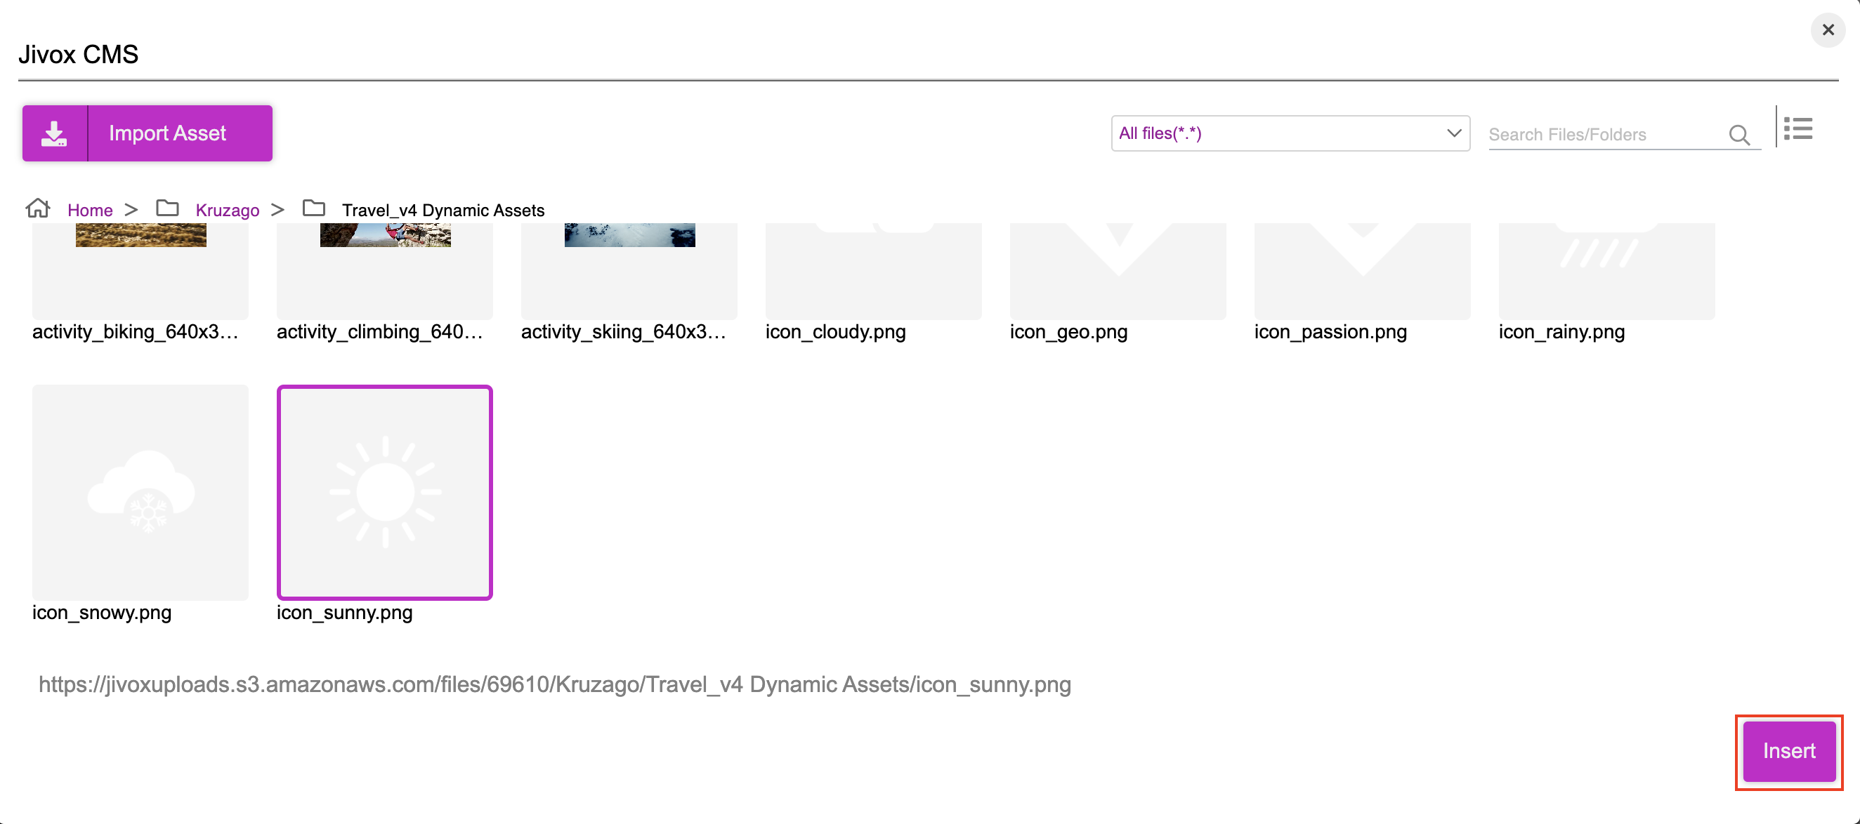Image resolution: width=1860 pixels, height=824 pixels.
Task: Go to Home breadcrumb link
Action: (x=90, y=210)
